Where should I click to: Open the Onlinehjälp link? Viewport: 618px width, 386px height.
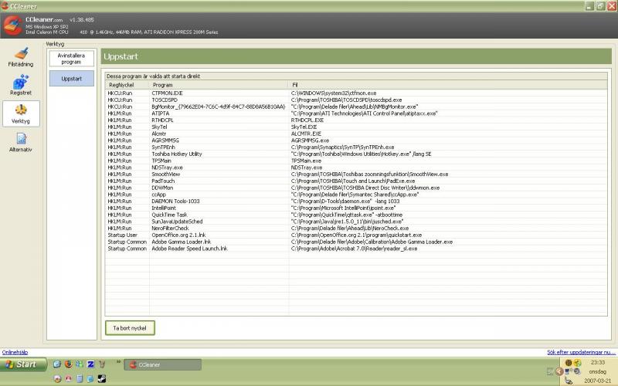click(15, 352)
